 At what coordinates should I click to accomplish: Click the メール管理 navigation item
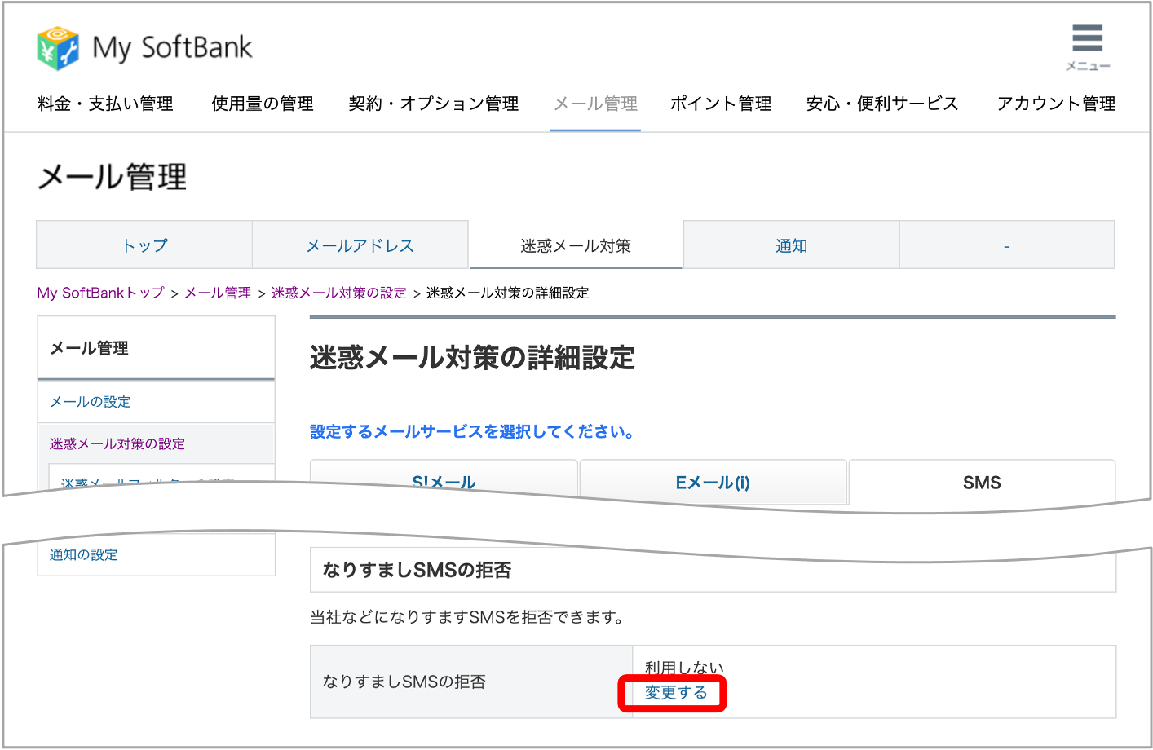tap(596, 104)
